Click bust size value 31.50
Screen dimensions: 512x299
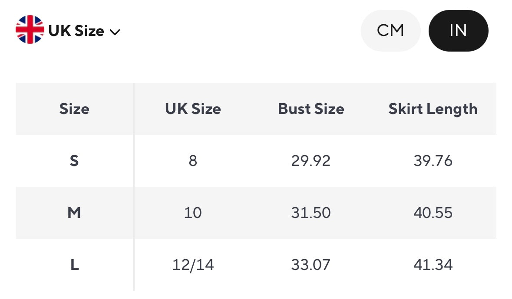(x=311, y=213)
